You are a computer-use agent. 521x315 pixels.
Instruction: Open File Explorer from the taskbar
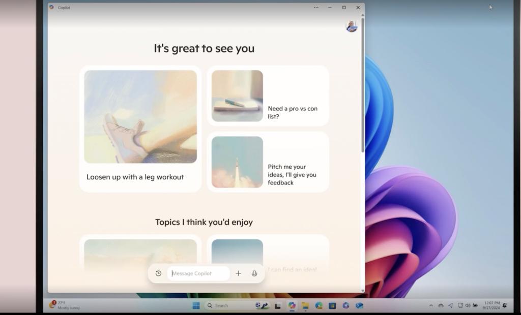(305, 306)
